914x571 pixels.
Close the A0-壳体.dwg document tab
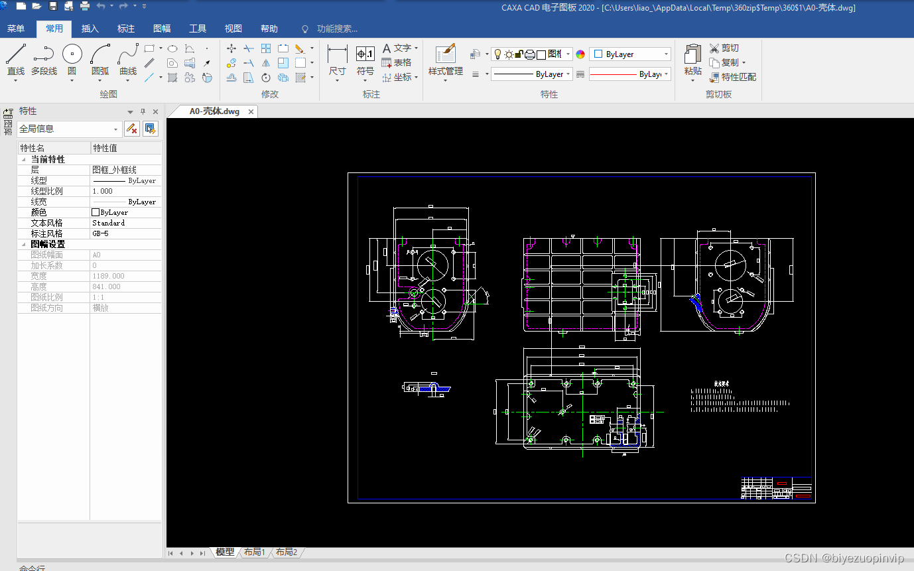pos(251,112)
